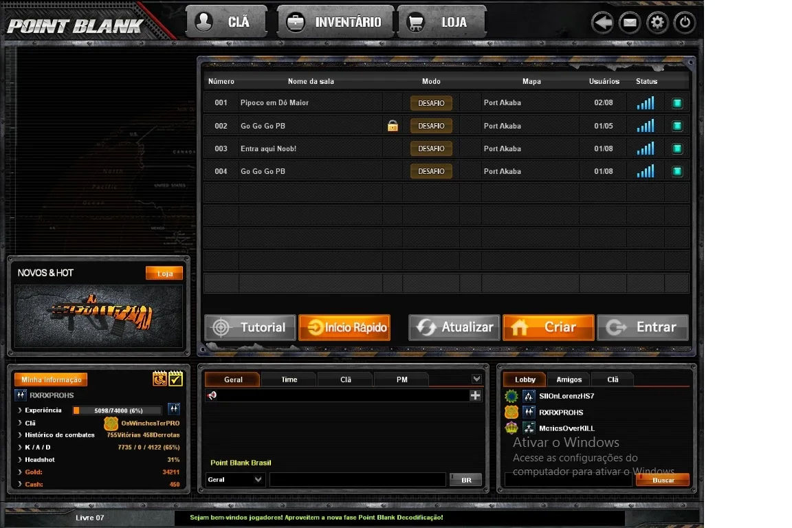
Task: Select the Amigos tab
Action: click(x=569, y=379)
